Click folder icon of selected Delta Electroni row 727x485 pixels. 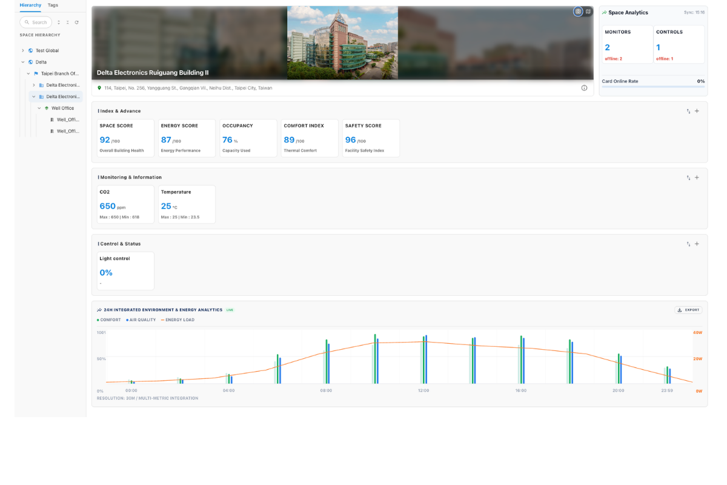(41, 96)
